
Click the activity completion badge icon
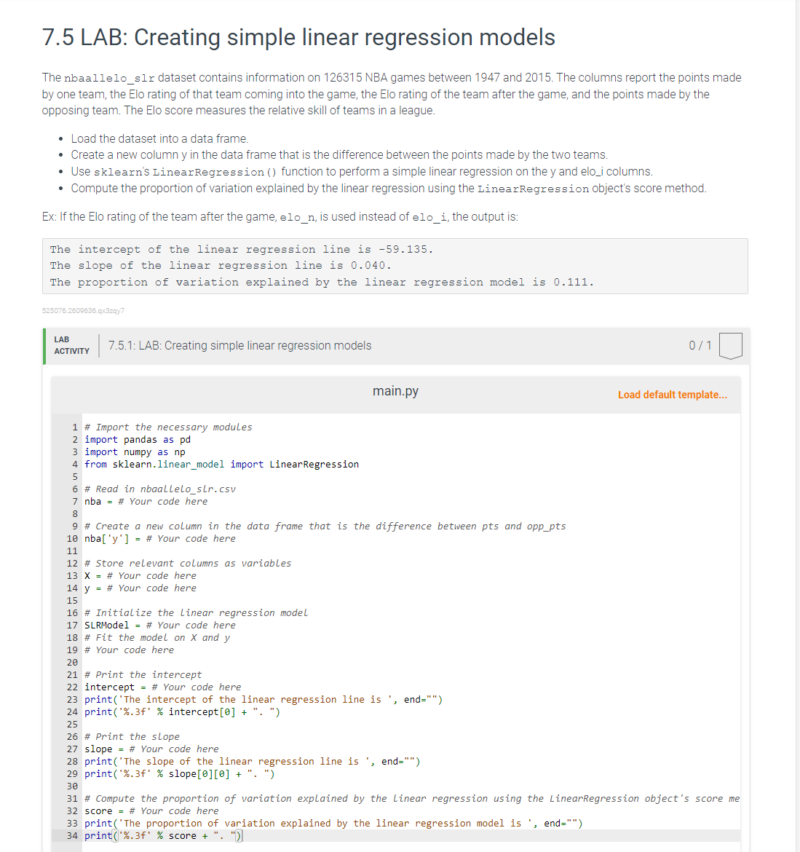(x=730, y=346)
